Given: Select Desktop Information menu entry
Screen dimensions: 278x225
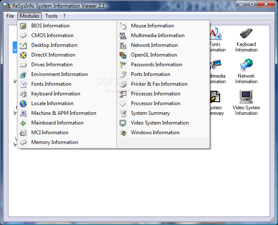Looking at the screenshot, I should [x=67, y=45].
